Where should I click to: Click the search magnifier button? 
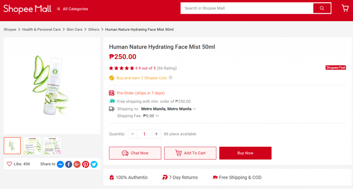[x=322, y=8]
